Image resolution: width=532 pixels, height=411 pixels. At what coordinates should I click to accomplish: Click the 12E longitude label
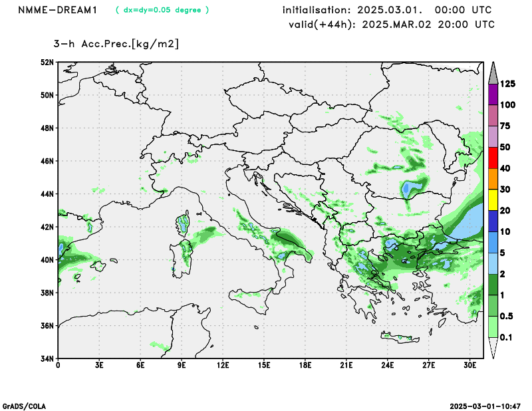[223, 366]
